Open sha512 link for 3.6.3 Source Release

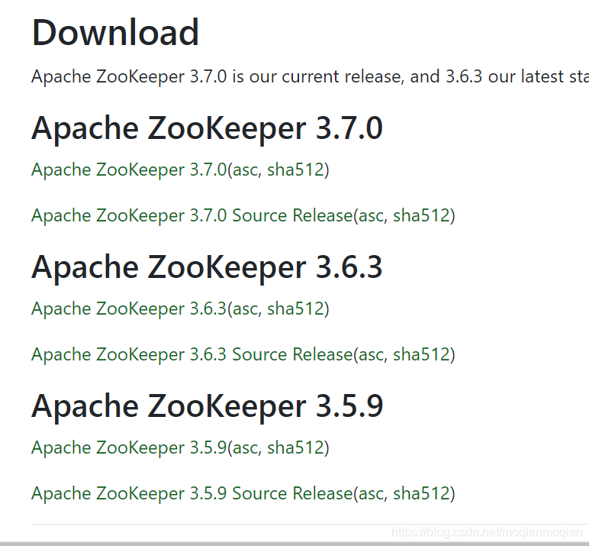[422, 354]
